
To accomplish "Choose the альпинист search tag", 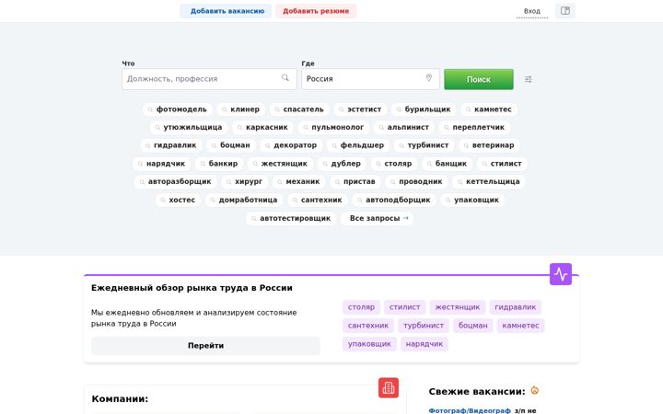I will 404,127.
